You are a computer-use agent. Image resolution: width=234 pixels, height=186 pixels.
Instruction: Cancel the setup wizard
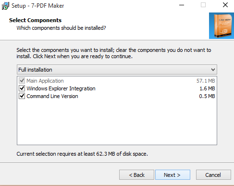(213, 175)
